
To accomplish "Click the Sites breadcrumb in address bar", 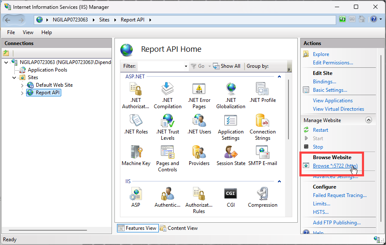I will pyautogui.click(x=104, y=20).
